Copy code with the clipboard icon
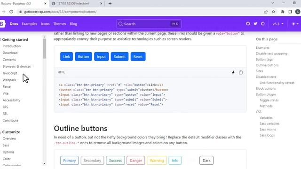The image size is (301, 169). coord(241,72)
